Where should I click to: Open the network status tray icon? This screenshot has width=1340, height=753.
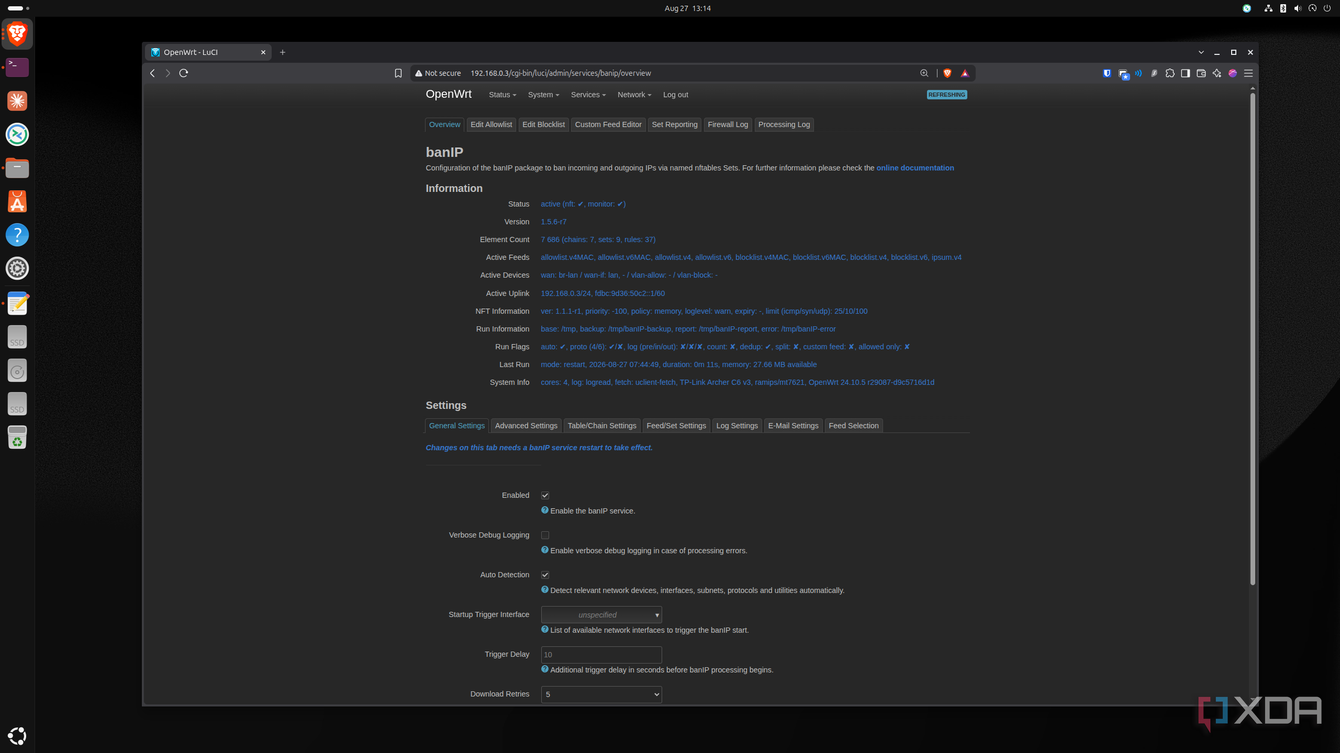[1268, 8]
